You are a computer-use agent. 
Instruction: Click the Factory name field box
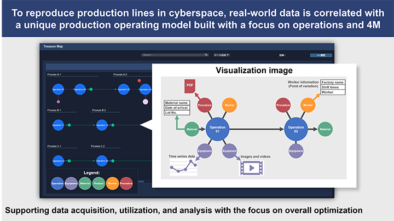333,82
